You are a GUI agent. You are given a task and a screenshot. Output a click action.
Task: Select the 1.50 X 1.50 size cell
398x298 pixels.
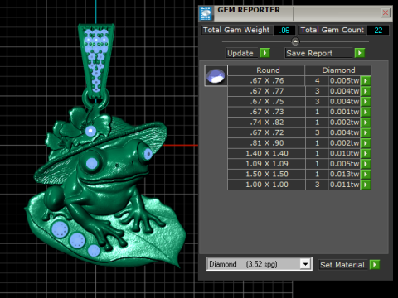pyautogui.click(x=267, y=175)
